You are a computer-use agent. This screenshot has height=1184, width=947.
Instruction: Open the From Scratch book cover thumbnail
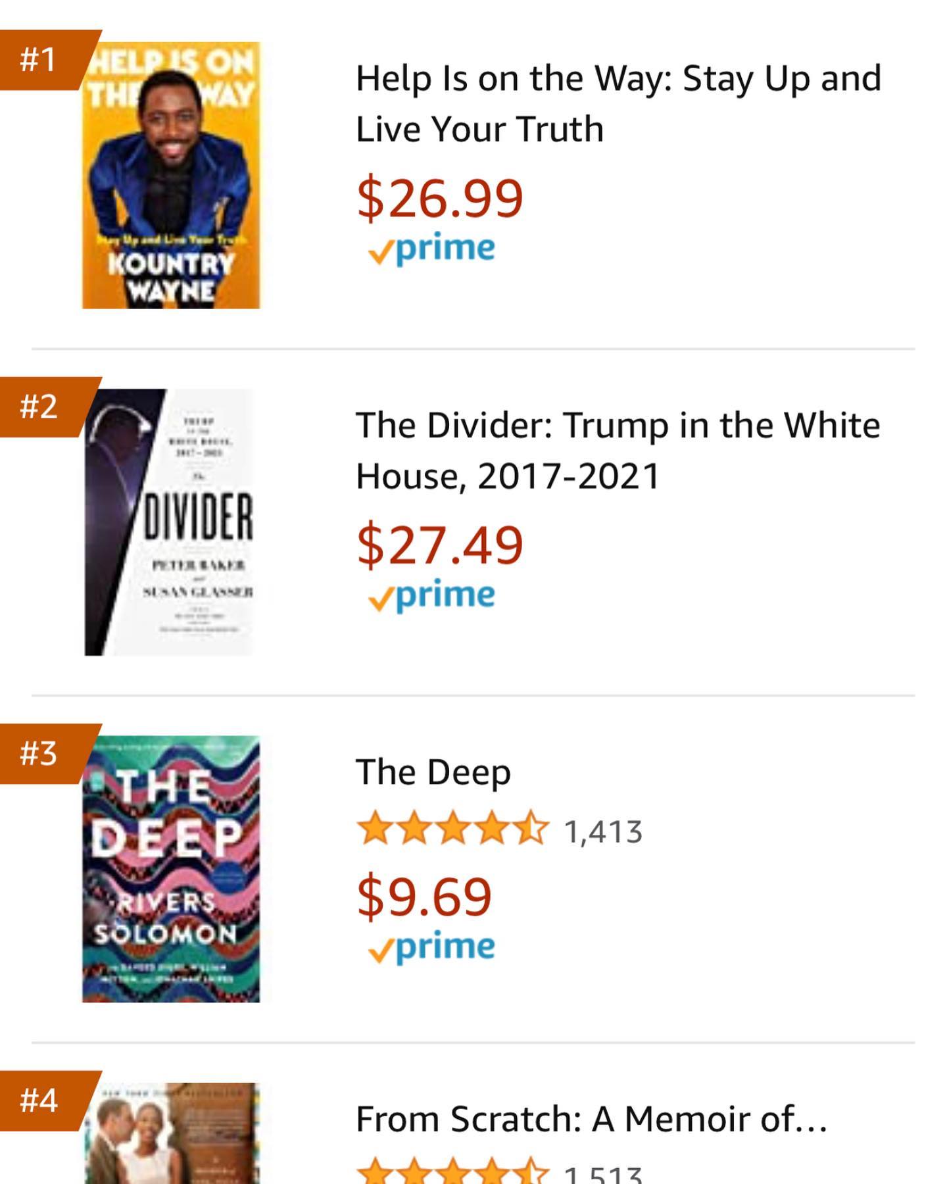pos(171,1133)
